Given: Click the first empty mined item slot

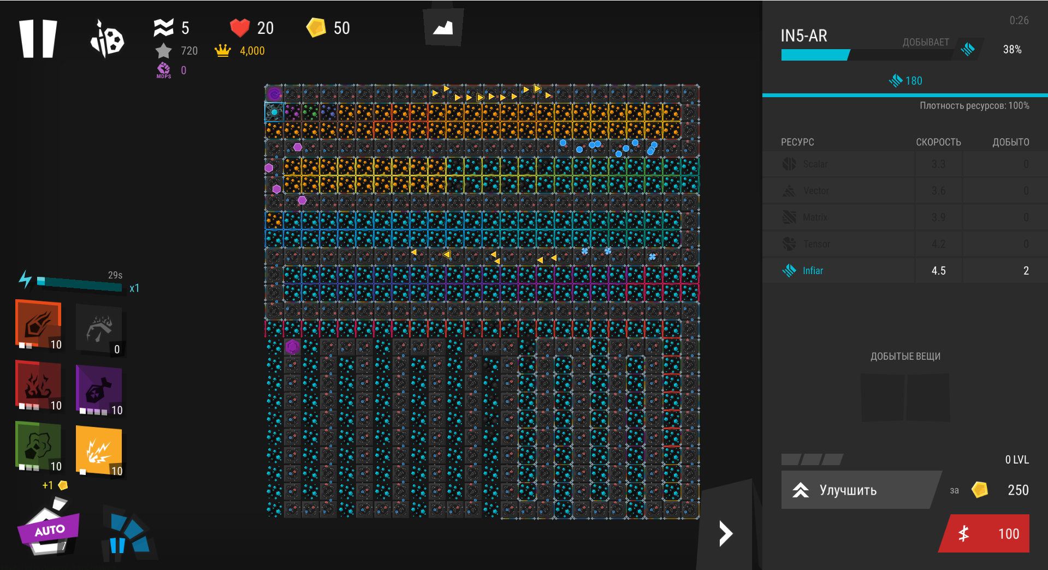Looking at the screenshot, I should pos(883,397).
